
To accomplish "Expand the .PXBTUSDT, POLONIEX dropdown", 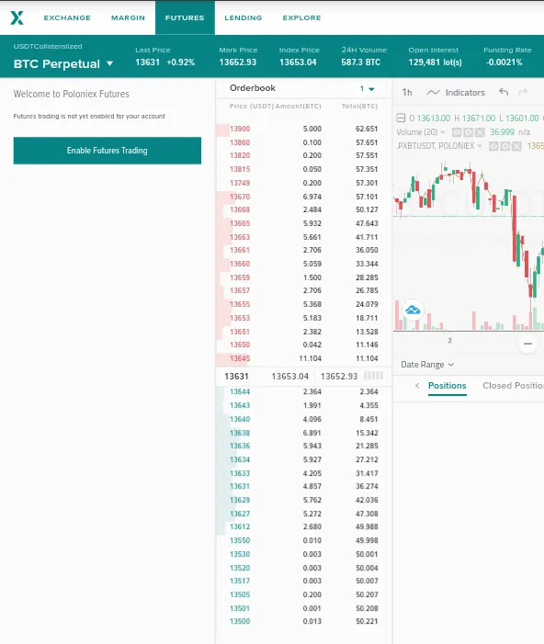I will [x=480, y=146].
